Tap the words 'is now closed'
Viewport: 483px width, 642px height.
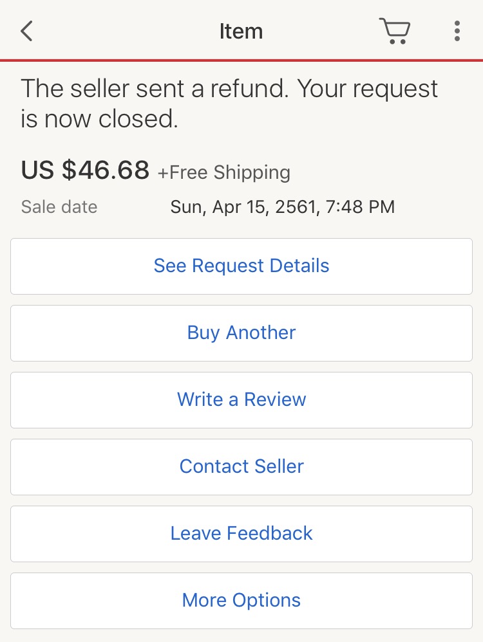coord(99,119)
